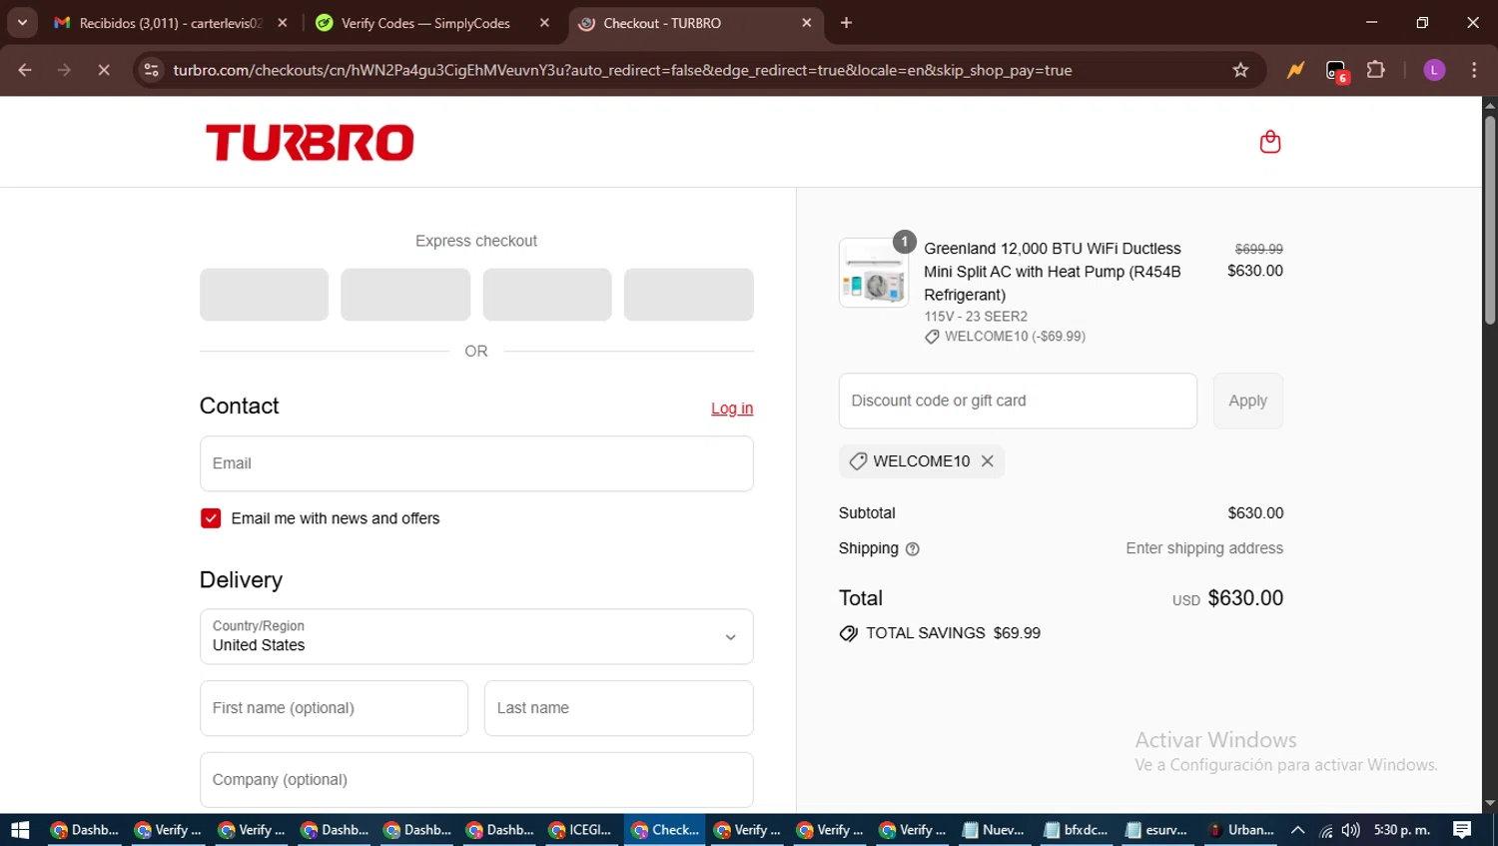The height and width of the screenshot is (846, 1498).
Task: Open a new browser tab
Action: pos(846,23)
